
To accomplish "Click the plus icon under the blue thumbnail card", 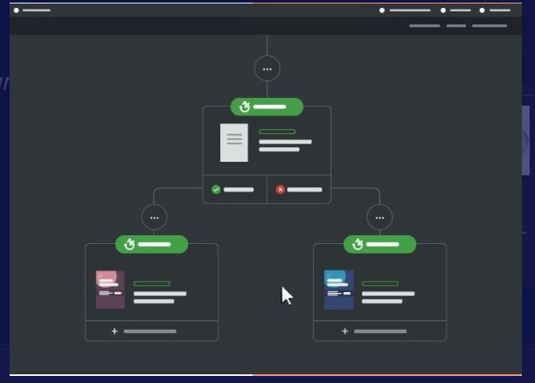I will tap(345, 331).
